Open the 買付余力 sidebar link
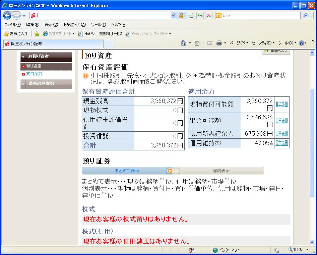Screen dimensions: 317x255 [34, 74]
